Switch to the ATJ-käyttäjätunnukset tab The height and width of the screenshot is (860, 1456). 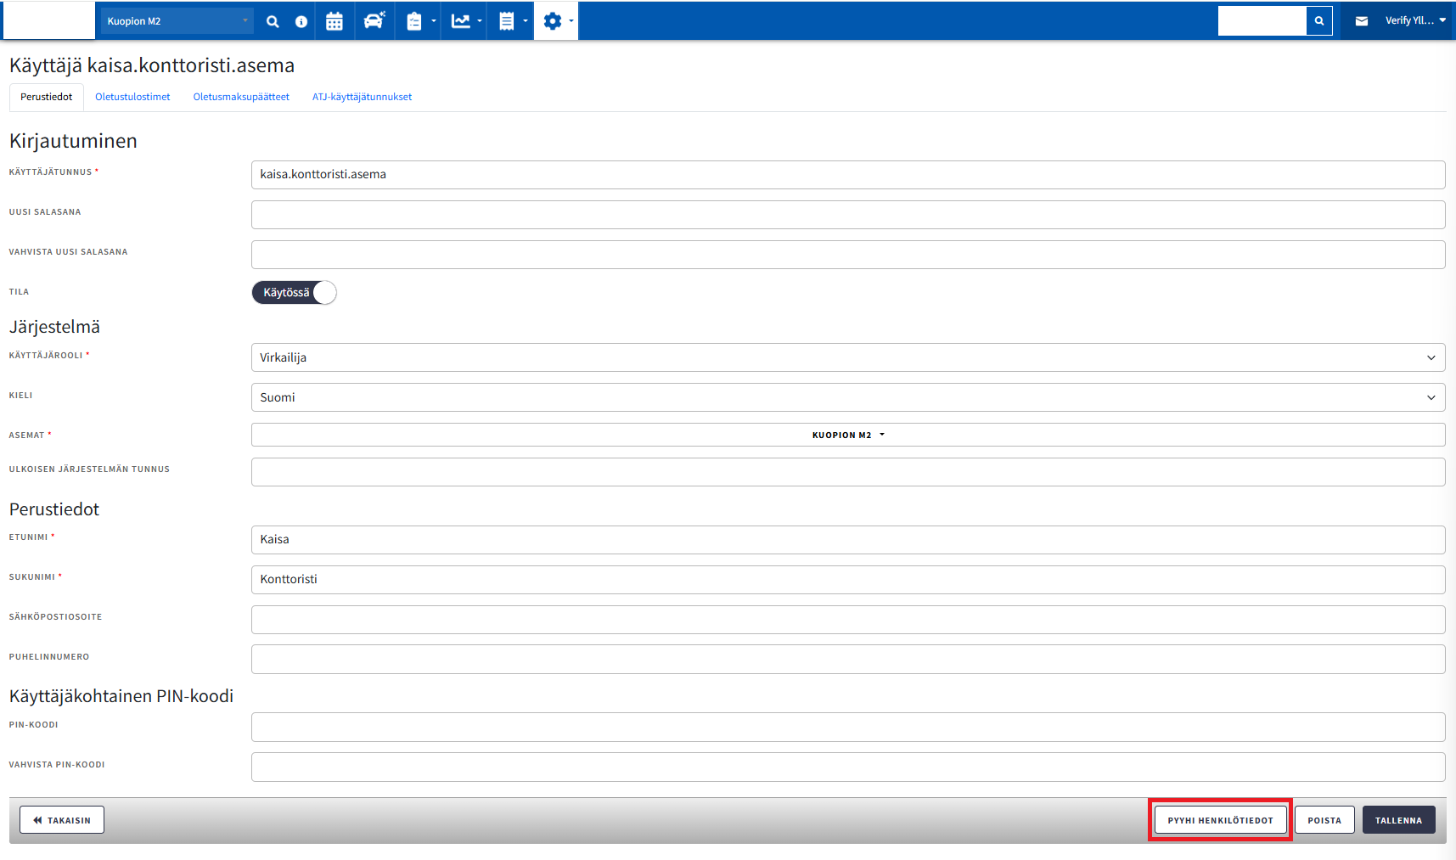[362, 97]
